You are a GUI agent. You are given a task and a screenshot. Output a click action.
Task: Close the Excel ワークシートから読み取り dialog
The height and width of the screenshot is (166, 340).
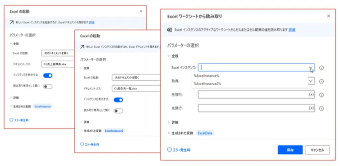point(329,16)
